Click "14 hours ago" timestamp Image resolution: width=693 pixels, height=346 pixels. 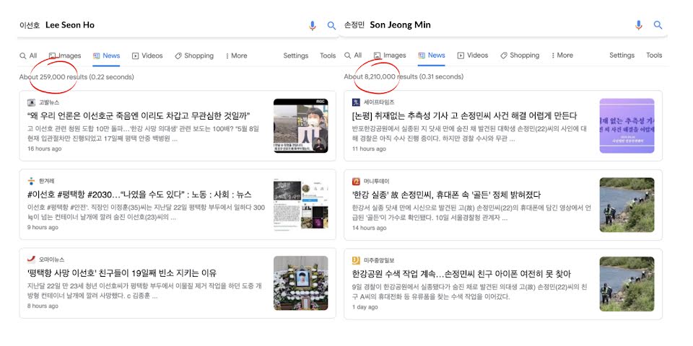[x=369, y=228]
